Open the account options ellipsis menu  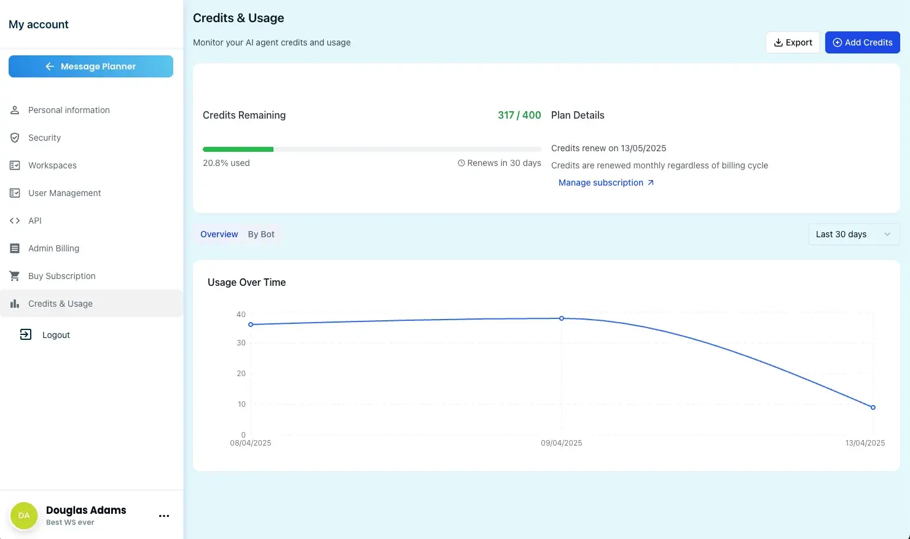point(163,516)
